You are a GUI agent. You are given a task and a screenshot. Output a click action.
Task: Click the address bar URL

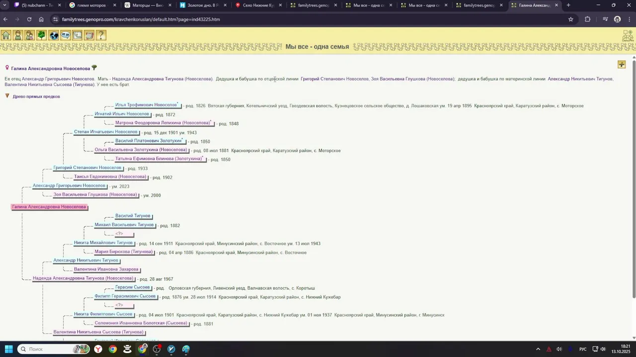pos(141,19)
